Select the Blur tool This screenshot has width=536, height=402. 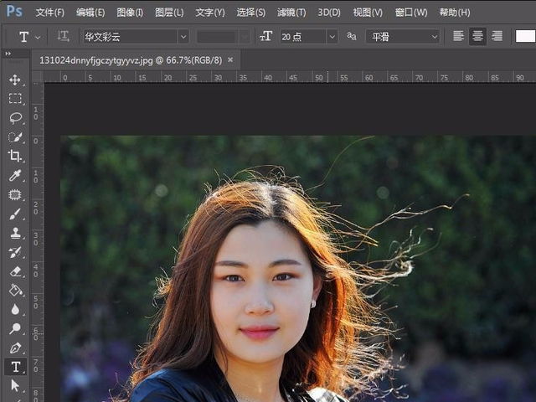[15, 309]
